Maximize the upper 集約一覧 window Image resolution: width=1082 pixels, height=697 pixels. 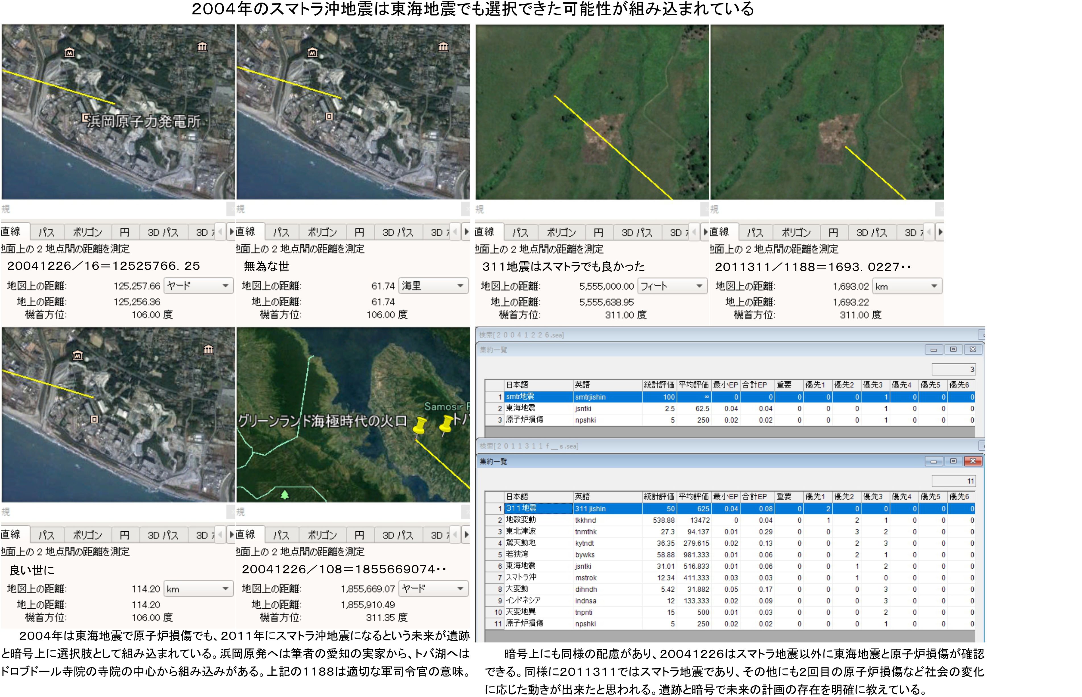point(953,349)
